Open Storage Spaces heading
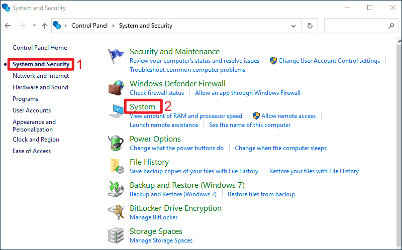The image size is (402, 250). click(156, 231)
